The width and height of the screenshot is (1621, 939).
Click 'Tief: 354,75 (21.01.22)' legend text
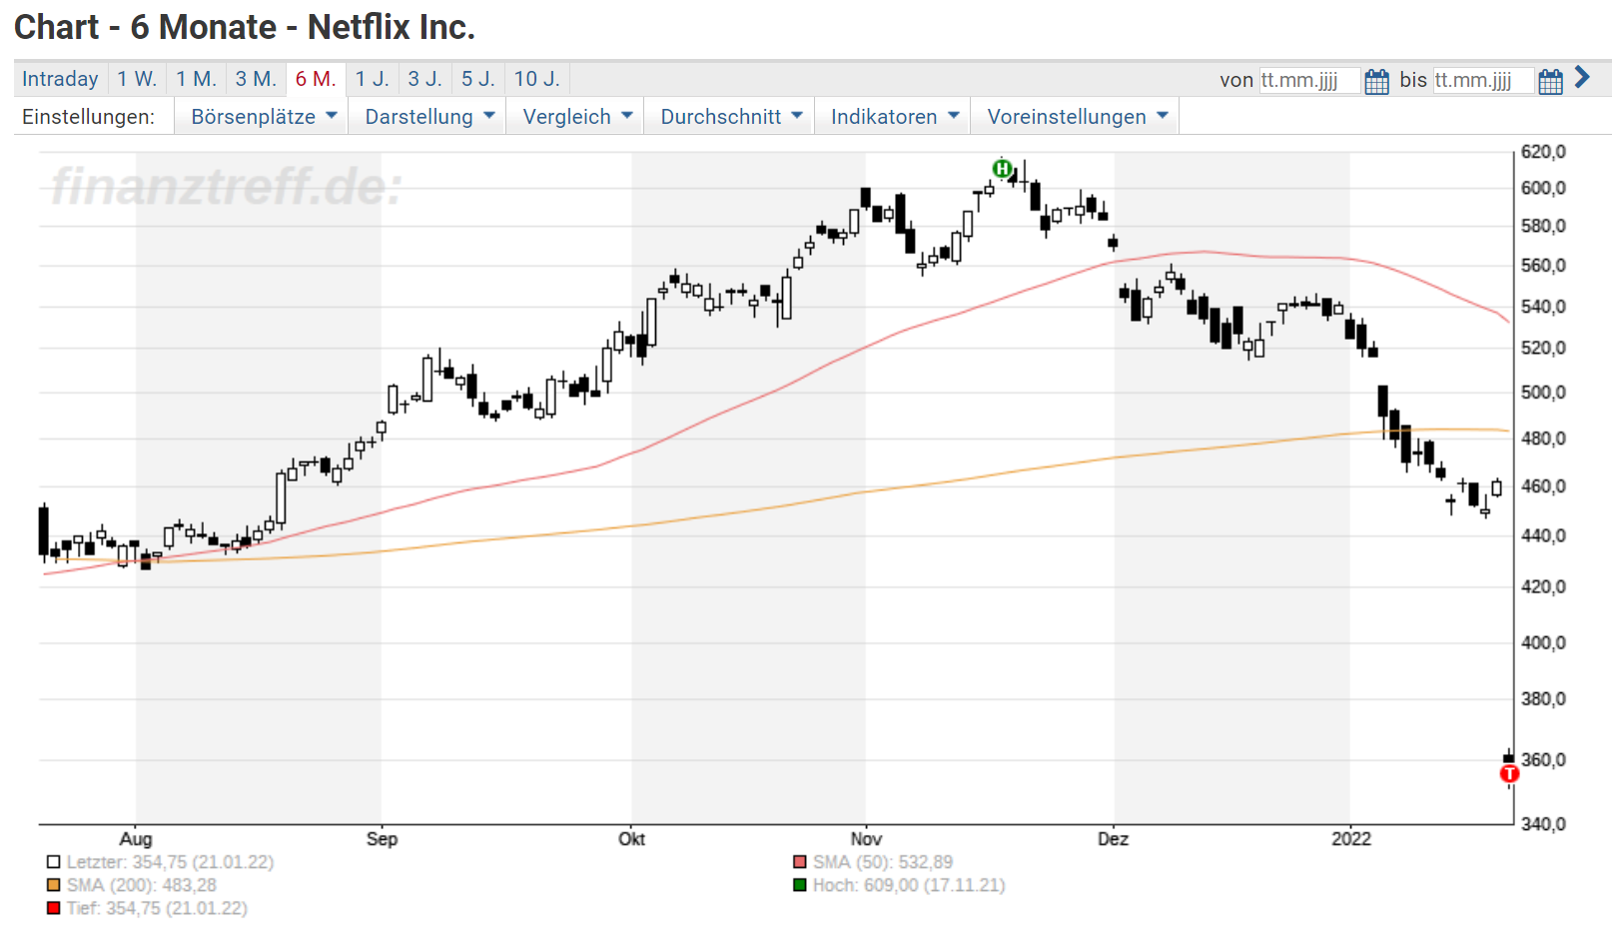pos(157,908)
